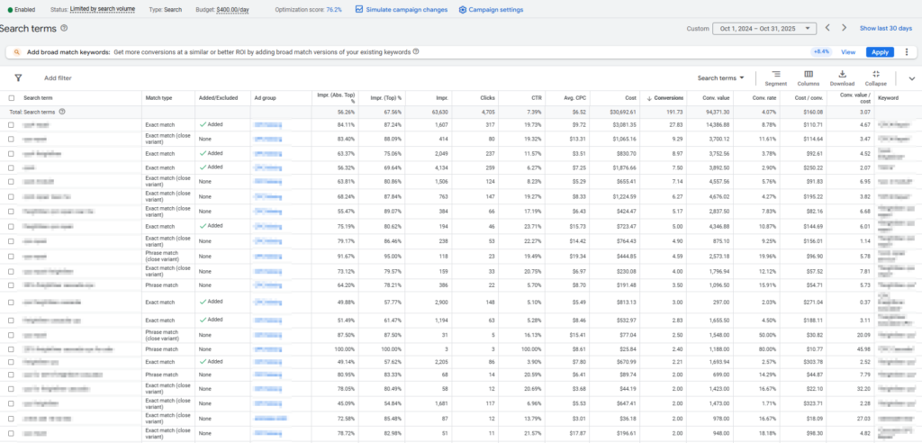Click the Add filter field
Screen dimensions: 922x443
click(x=58, y=78)
